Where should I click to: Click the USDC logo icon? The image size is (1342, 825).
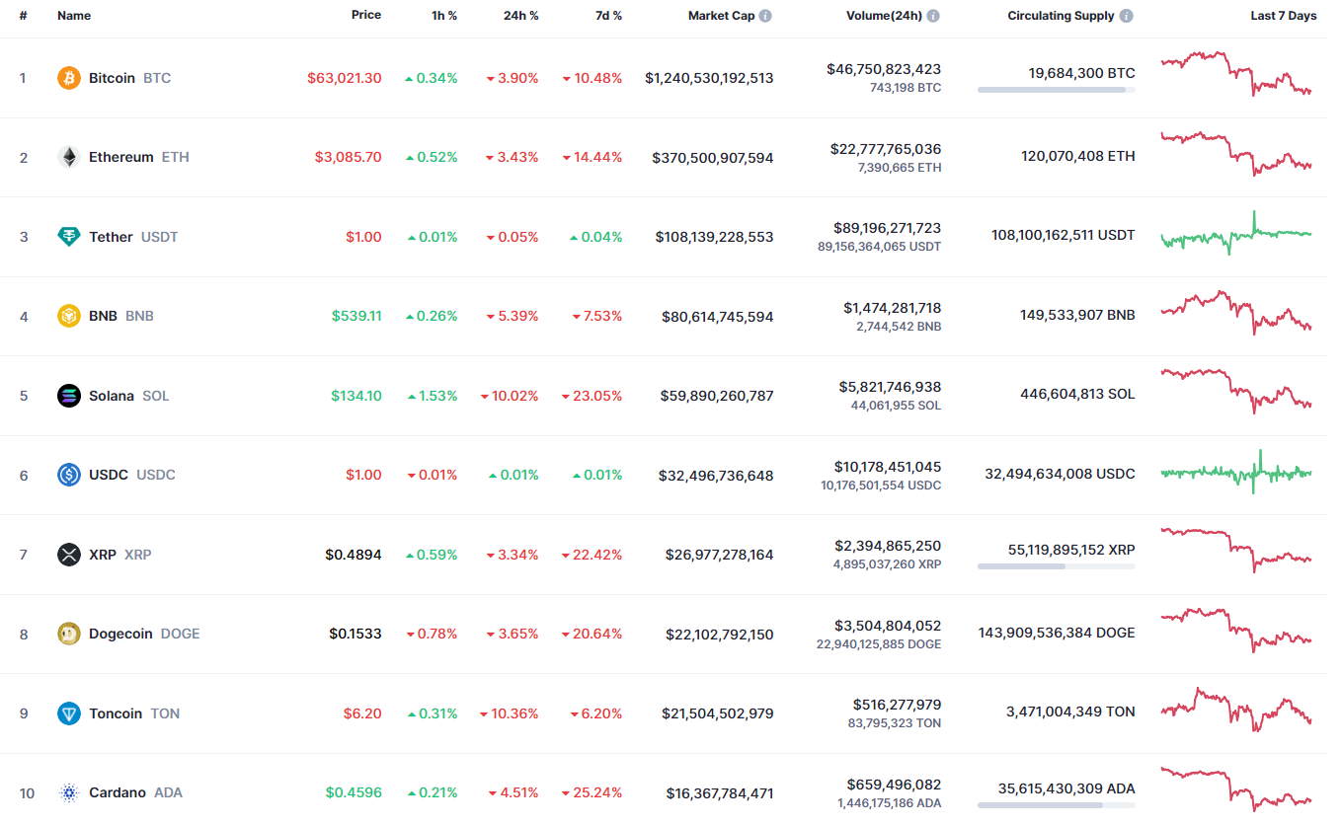69,475
